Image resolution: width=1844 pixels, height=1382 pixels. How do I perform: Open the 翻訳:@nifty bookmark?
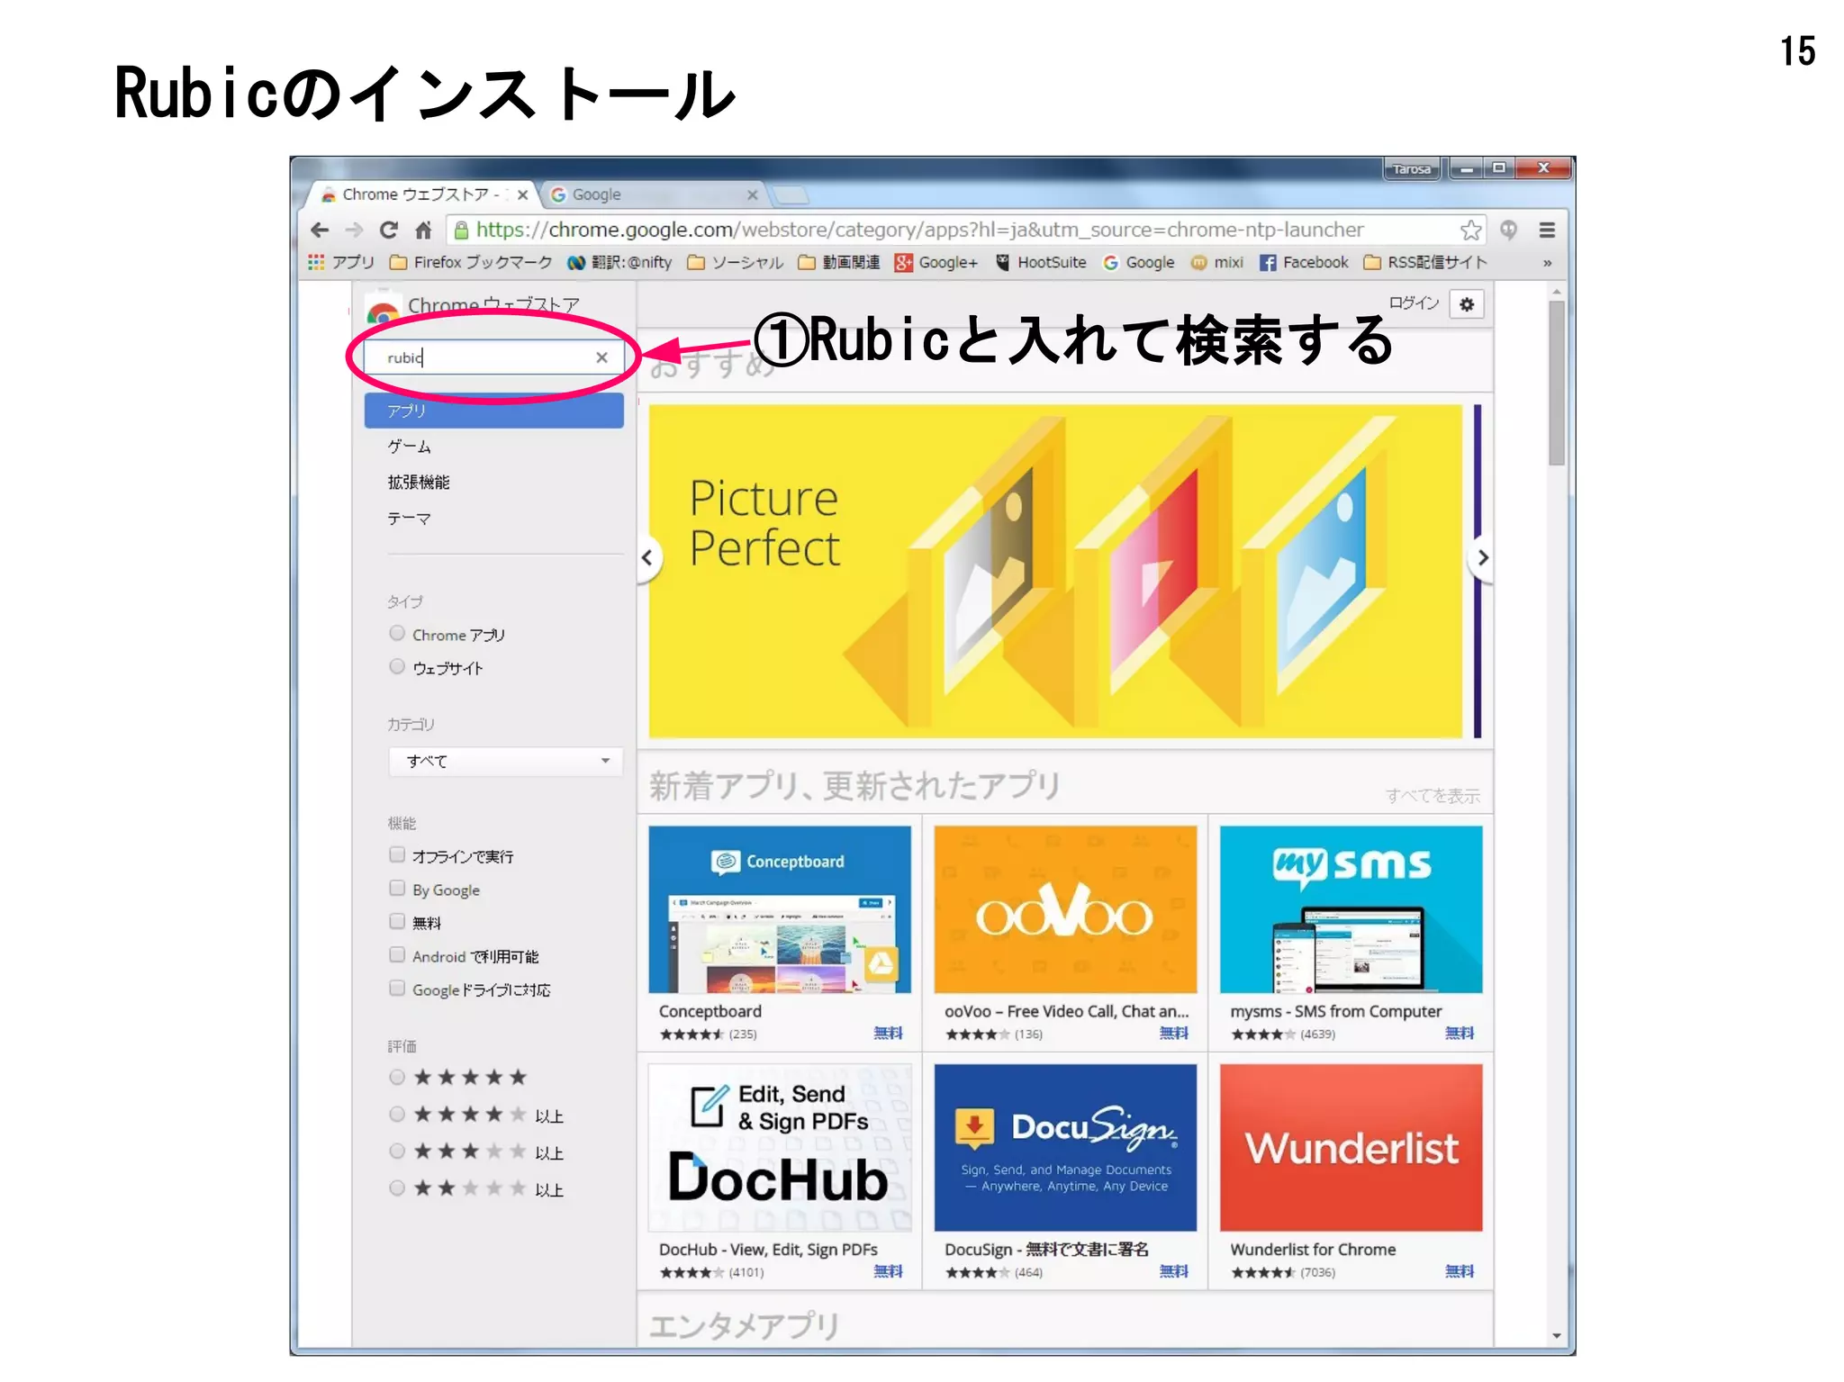(620, 262)
